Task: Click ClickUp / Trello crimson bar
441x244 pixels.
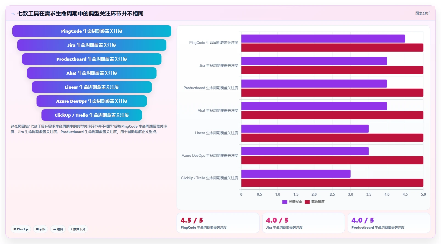Action: pos(332,183)
